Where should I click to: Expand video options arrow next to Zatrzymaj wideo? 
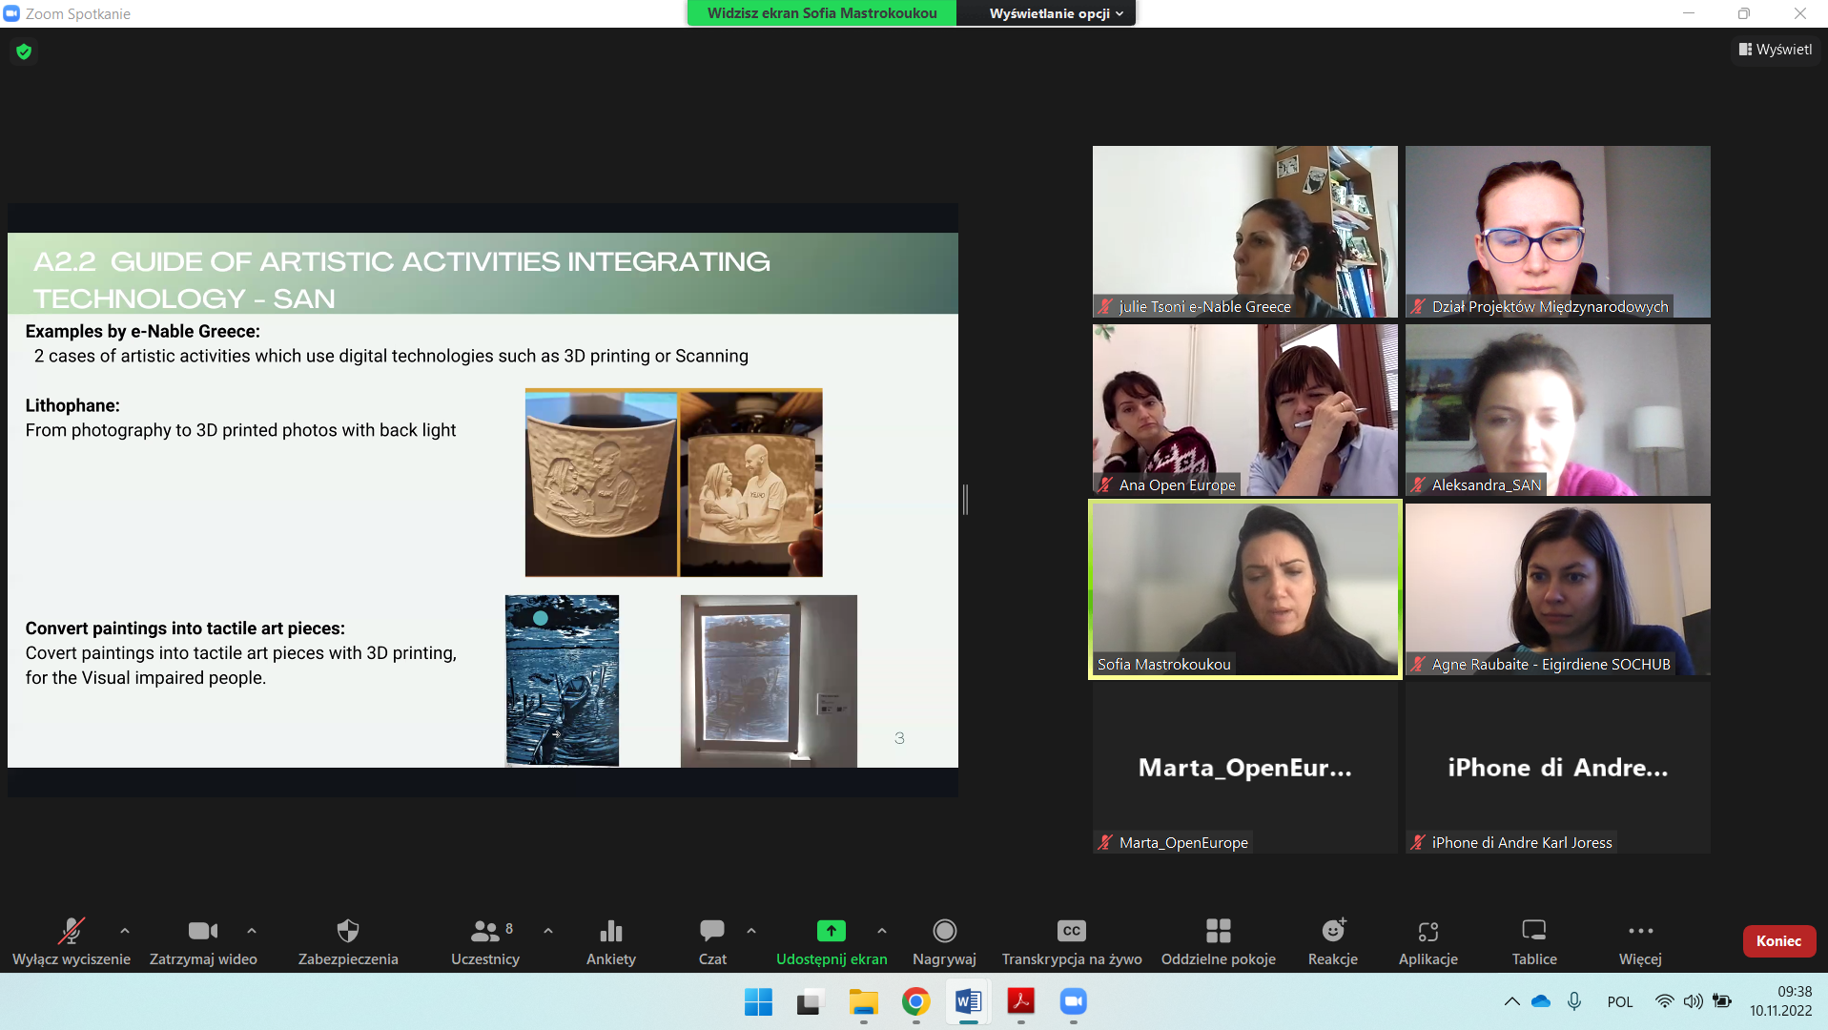(x=252, y=931)
